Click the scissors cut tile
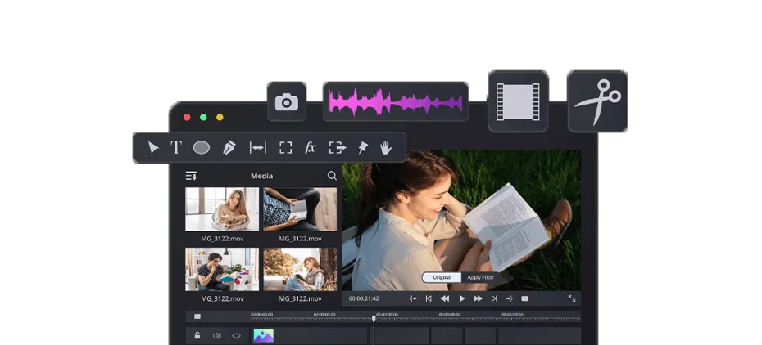Image resolution: width=762 pixels, height=345 pixels. [x=597, y=101]
